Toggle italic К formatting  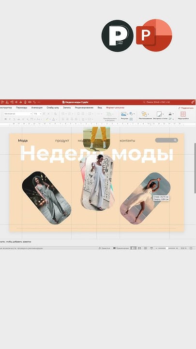click(x=10, y=119)
